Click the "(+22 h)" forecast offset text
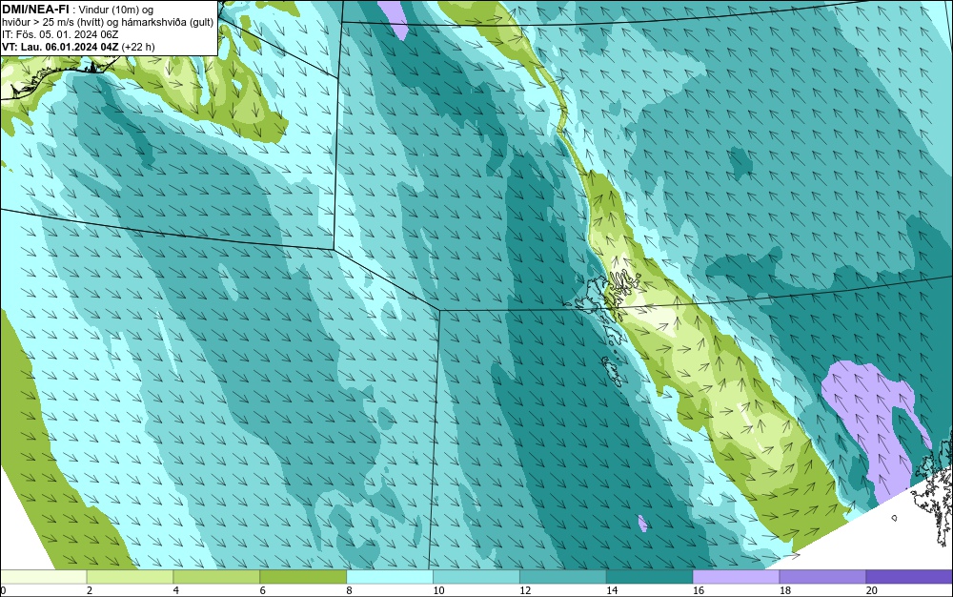953x597 pixels. [138, 47]
